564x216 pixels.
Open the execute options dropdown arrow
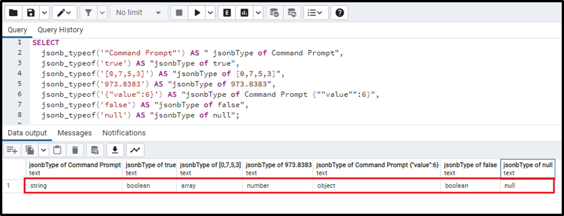click(211, 13)
